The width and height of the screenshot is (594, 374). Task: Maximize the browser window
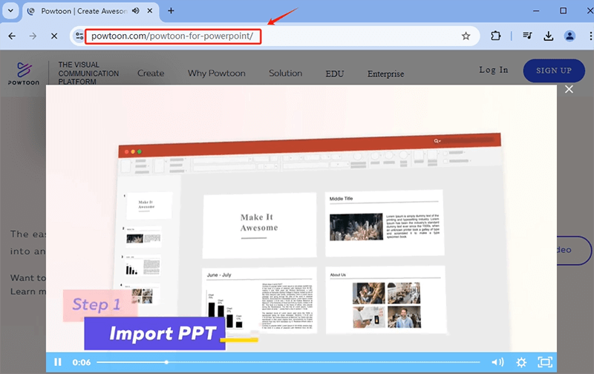[564, 10]
